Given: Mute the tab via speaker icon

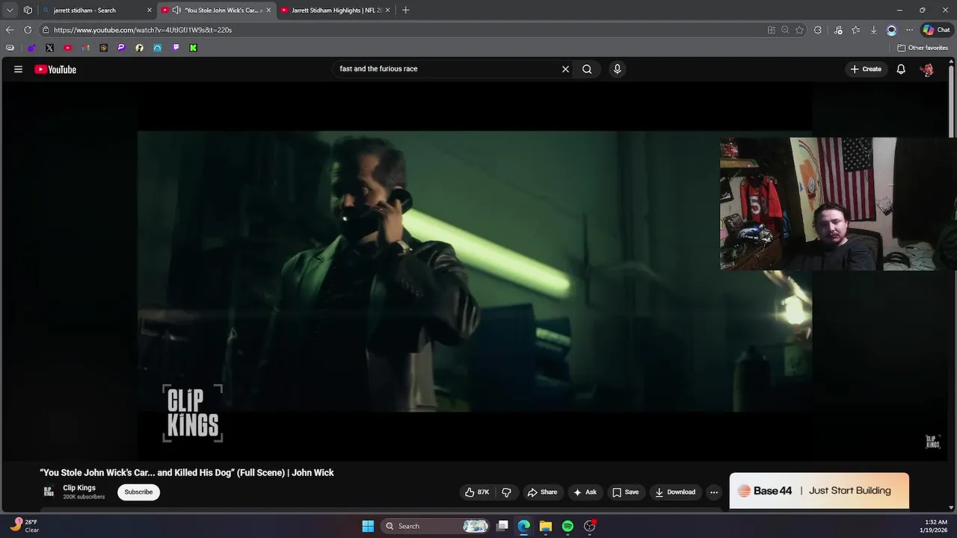Looking at the screenshot, I should pos(176,10).
